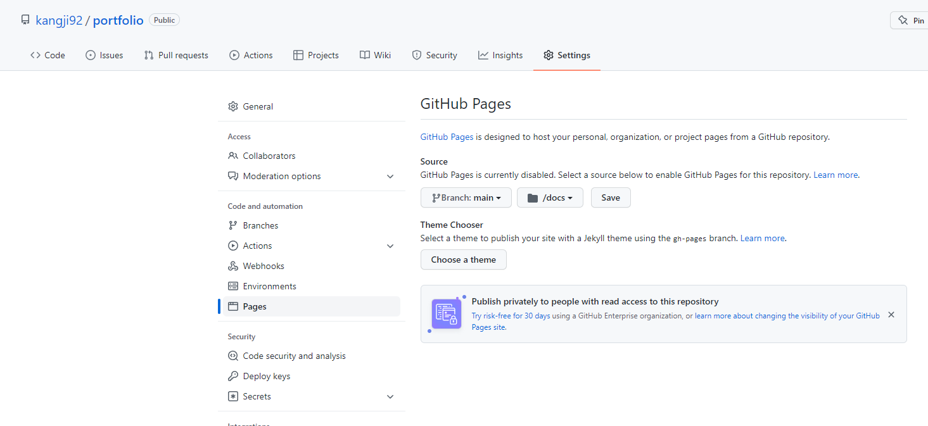Open Learn more link under Source
Image resolution: width=928 pixels, height=426 pixels.
tap(836, 175)
